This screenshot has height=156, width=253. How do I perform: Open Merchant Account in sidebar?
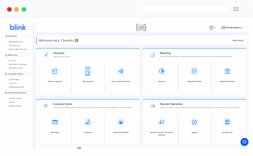coord(15,98)
